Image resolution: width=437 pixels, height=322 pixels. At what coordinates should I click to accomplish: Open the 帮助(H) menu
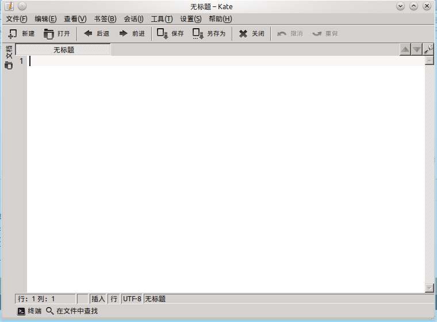[220, 19]
